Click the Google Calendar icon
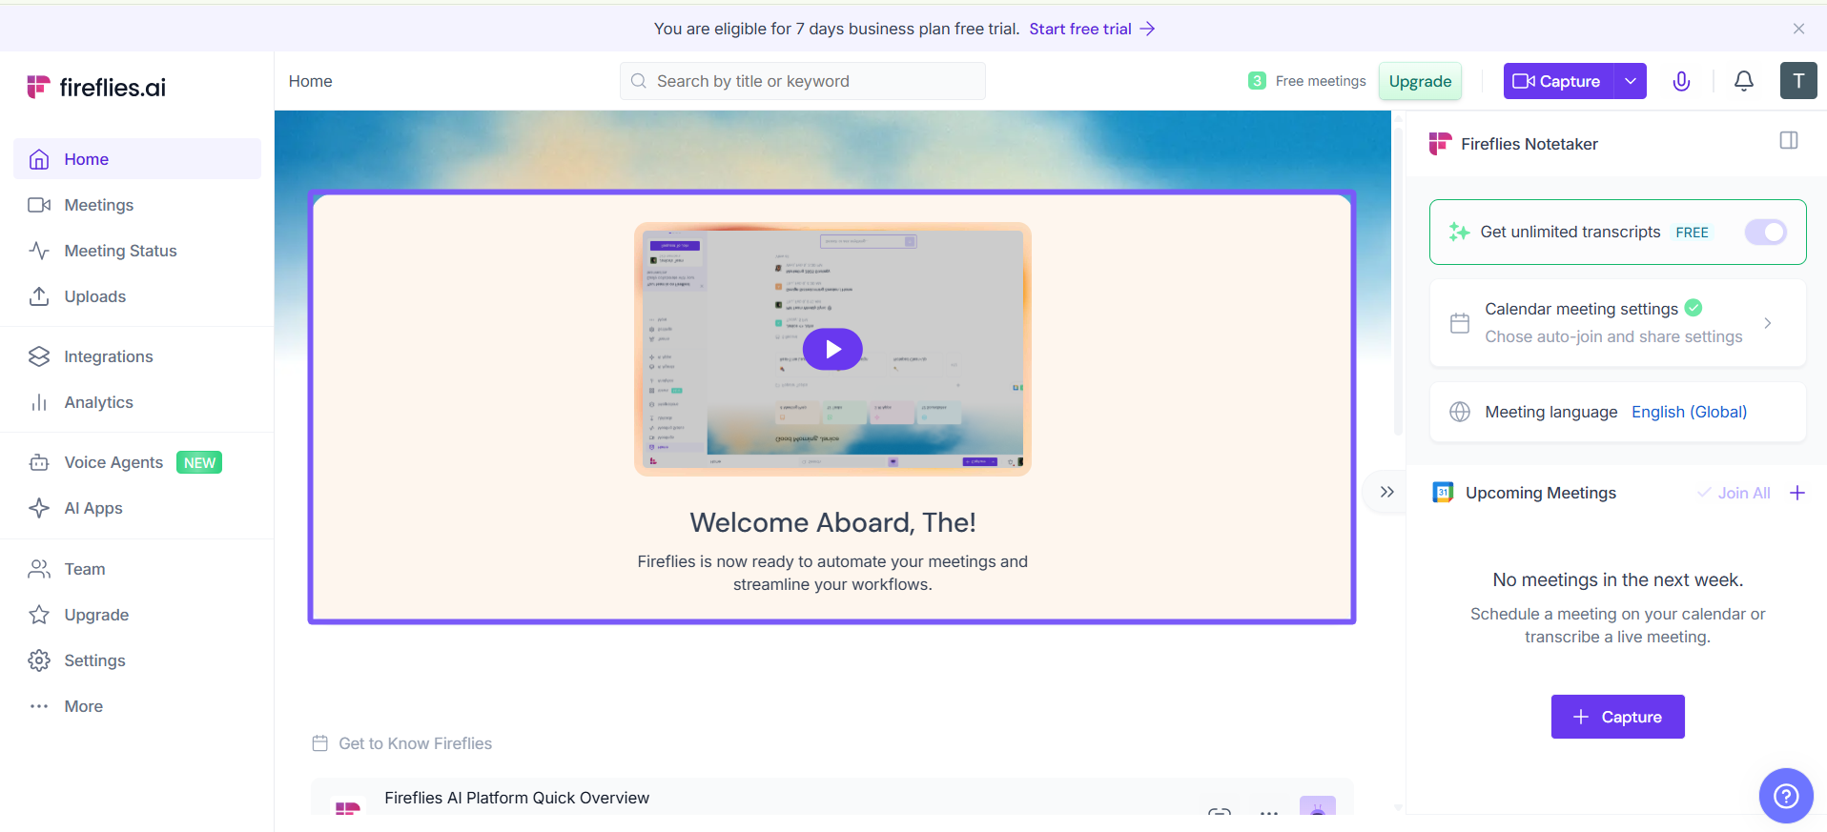Image resolution: width=1827 pixels, height=832 pixels. 1443,493
